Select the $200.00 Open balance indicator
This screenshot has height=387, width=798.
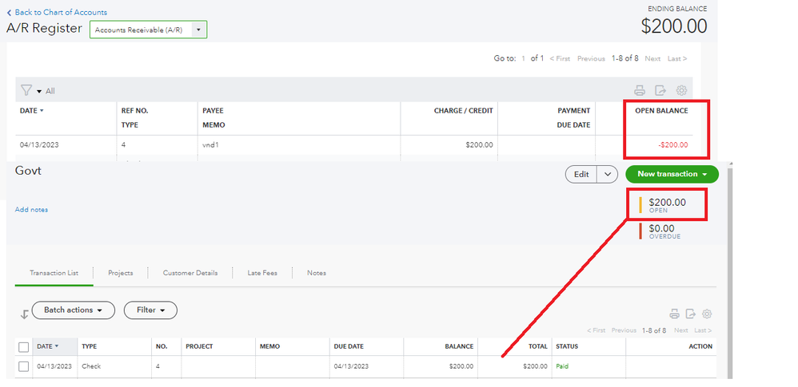point(667,205)
